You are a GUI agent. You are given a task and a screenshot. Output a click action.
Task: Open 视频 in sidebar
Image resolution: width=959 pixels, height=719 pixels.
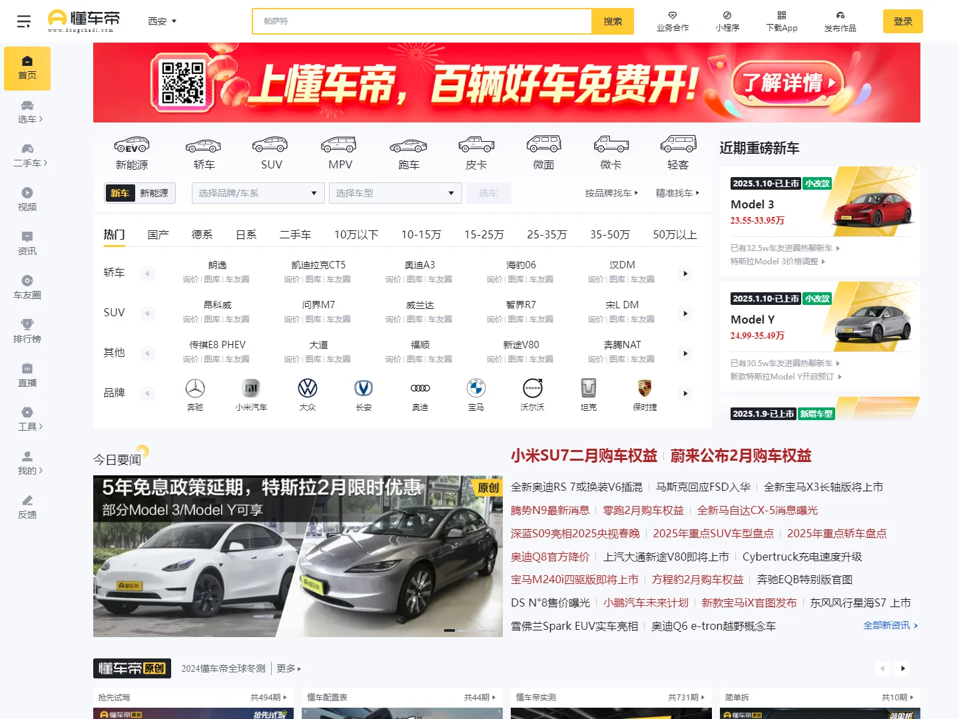point(27,200)
